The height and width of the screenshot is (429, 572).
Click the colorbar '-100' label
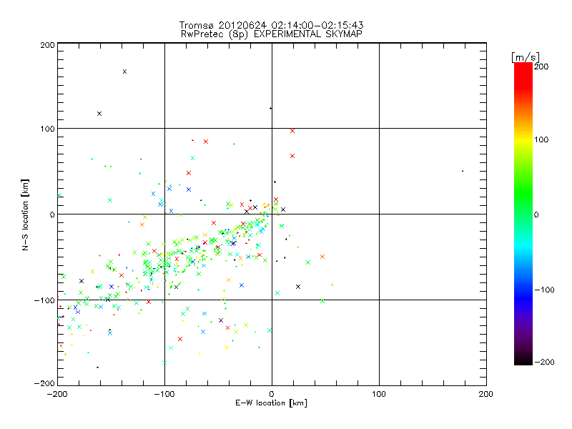(x=544, y=290)
